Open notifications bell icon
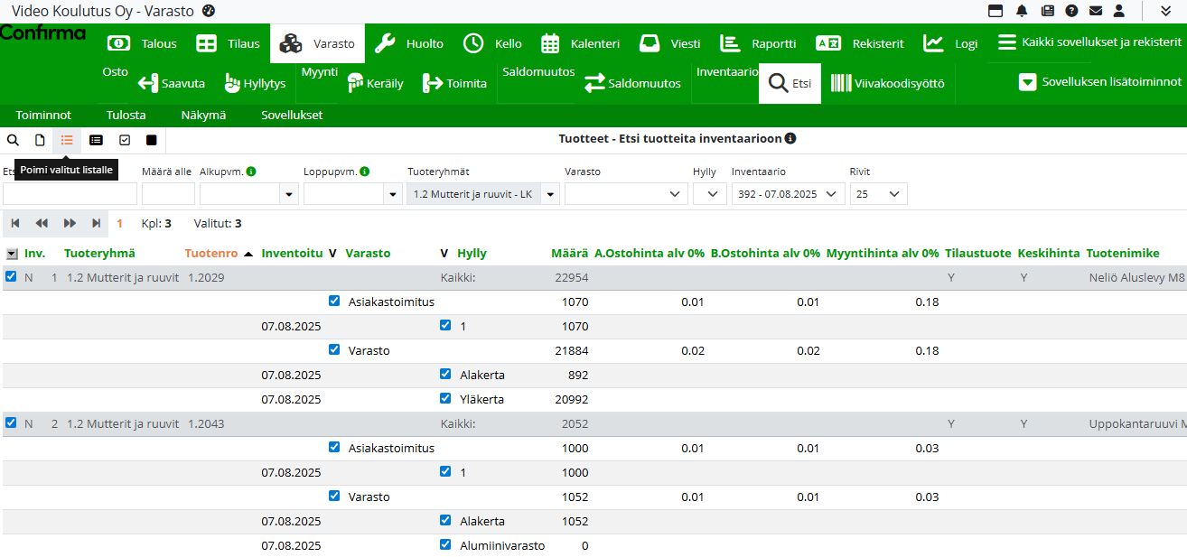Image resolution: width=1187 pixels, height=557 pixels. [1022, 11]
